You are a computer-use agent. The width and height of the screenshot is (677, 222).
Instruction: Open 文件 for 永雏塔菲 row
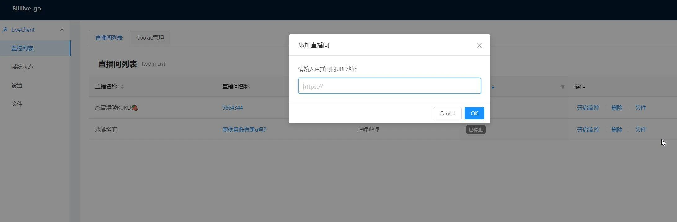(x=640, y=130)
